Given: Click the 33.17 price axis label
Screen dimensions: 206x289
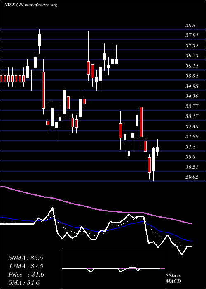Looking at the screenshot, I should [x=192, y=116].
